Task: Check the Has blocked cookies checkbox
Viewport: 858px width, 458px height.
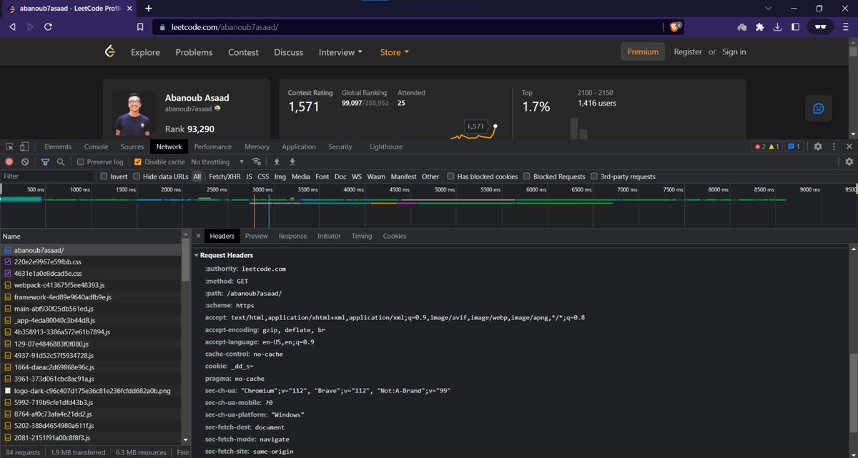Action: click(451, 176)
